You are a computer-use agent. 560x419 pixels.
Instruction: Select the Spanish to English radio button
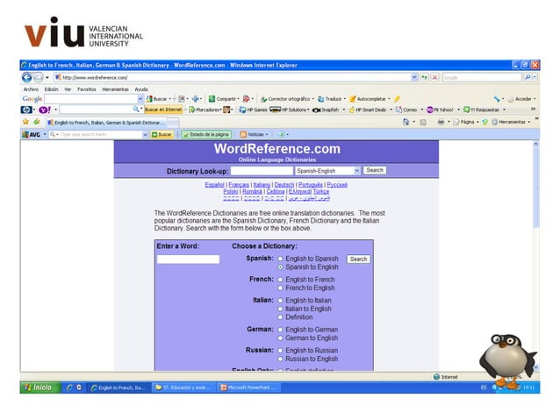[x=280, y=267]
